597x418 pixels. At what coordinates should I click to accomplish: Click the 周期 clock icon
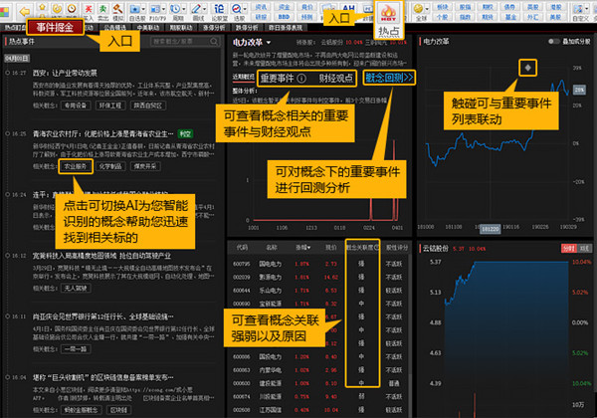175,9
